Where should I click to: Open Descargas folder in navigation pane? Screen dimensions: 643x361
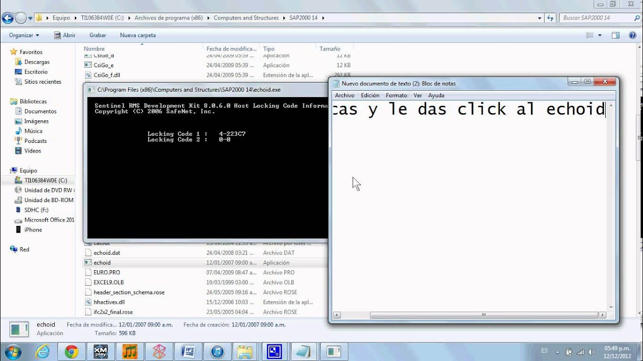37,62
